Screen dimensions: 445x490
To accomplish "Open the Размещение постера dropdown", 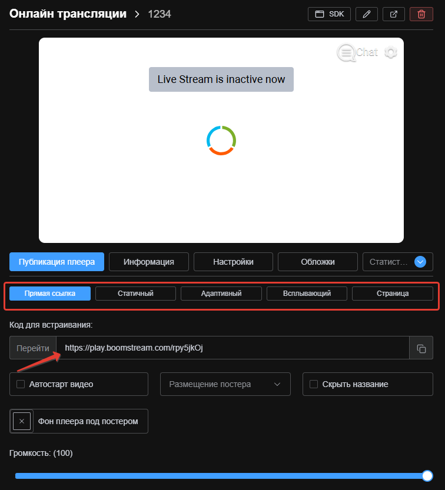I will pos(225,384).
